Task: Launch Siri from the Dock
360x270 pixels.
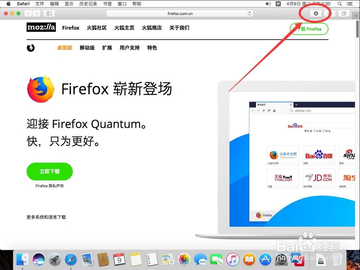Action: [x=39, y=260]
